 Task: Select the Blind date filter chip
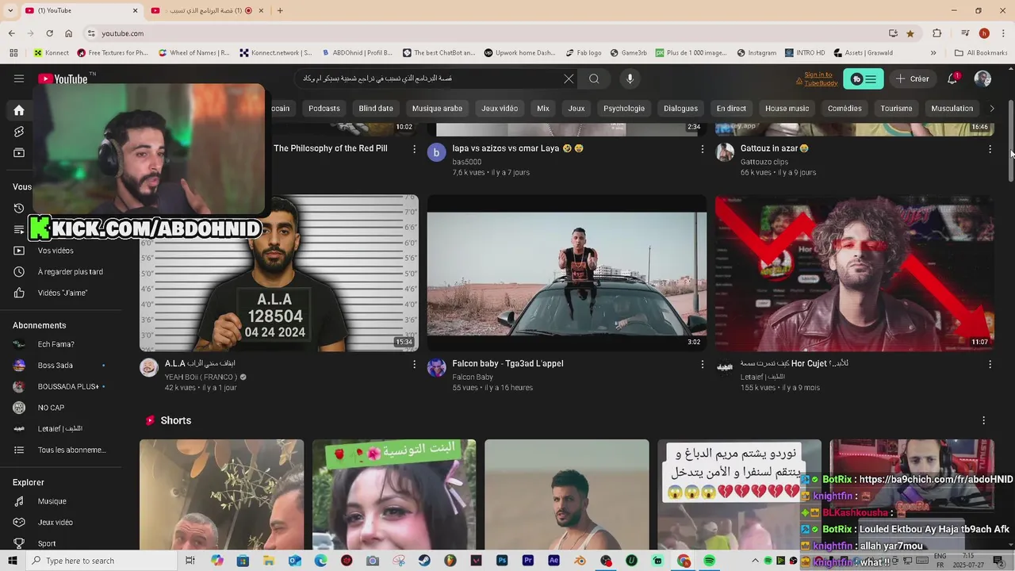376,108
